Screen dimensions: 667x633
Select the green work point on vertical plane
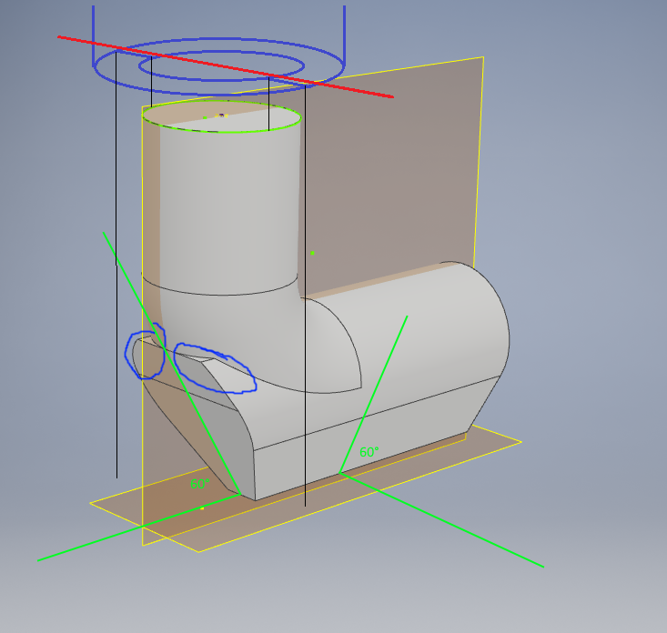[x=313, y=253]
